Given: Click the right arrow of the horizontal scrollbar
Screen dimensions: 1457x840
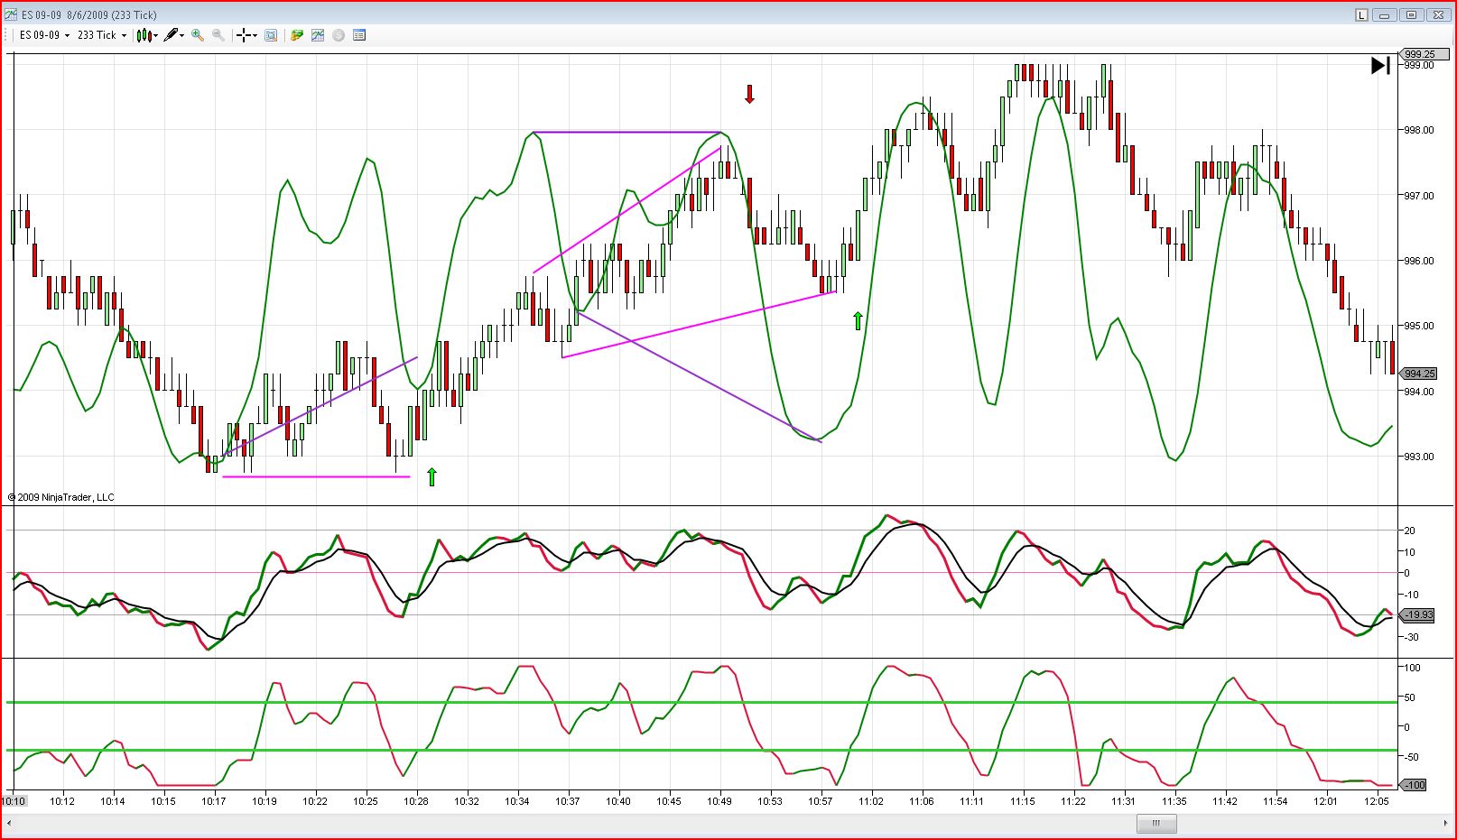Looking at the screenshot, I should [x=1446, y=824].
